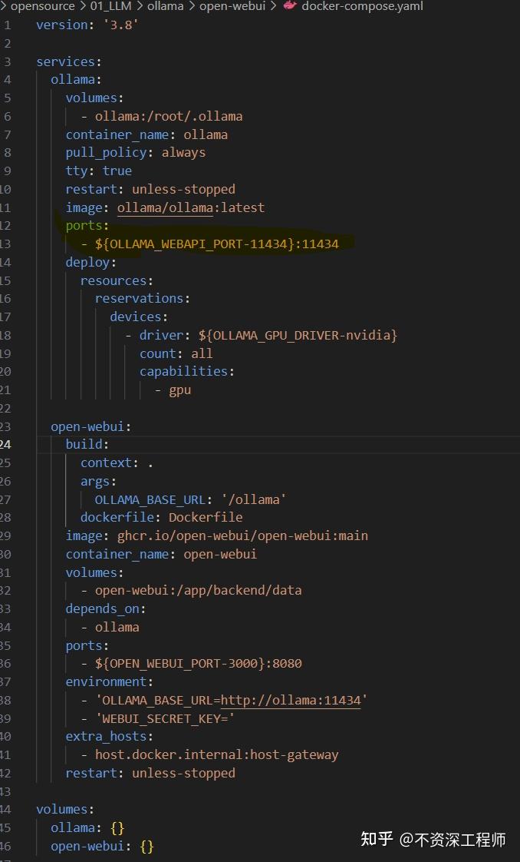
Task: Click the 'open-webui:' service key above build
Action: pos(91,426)
